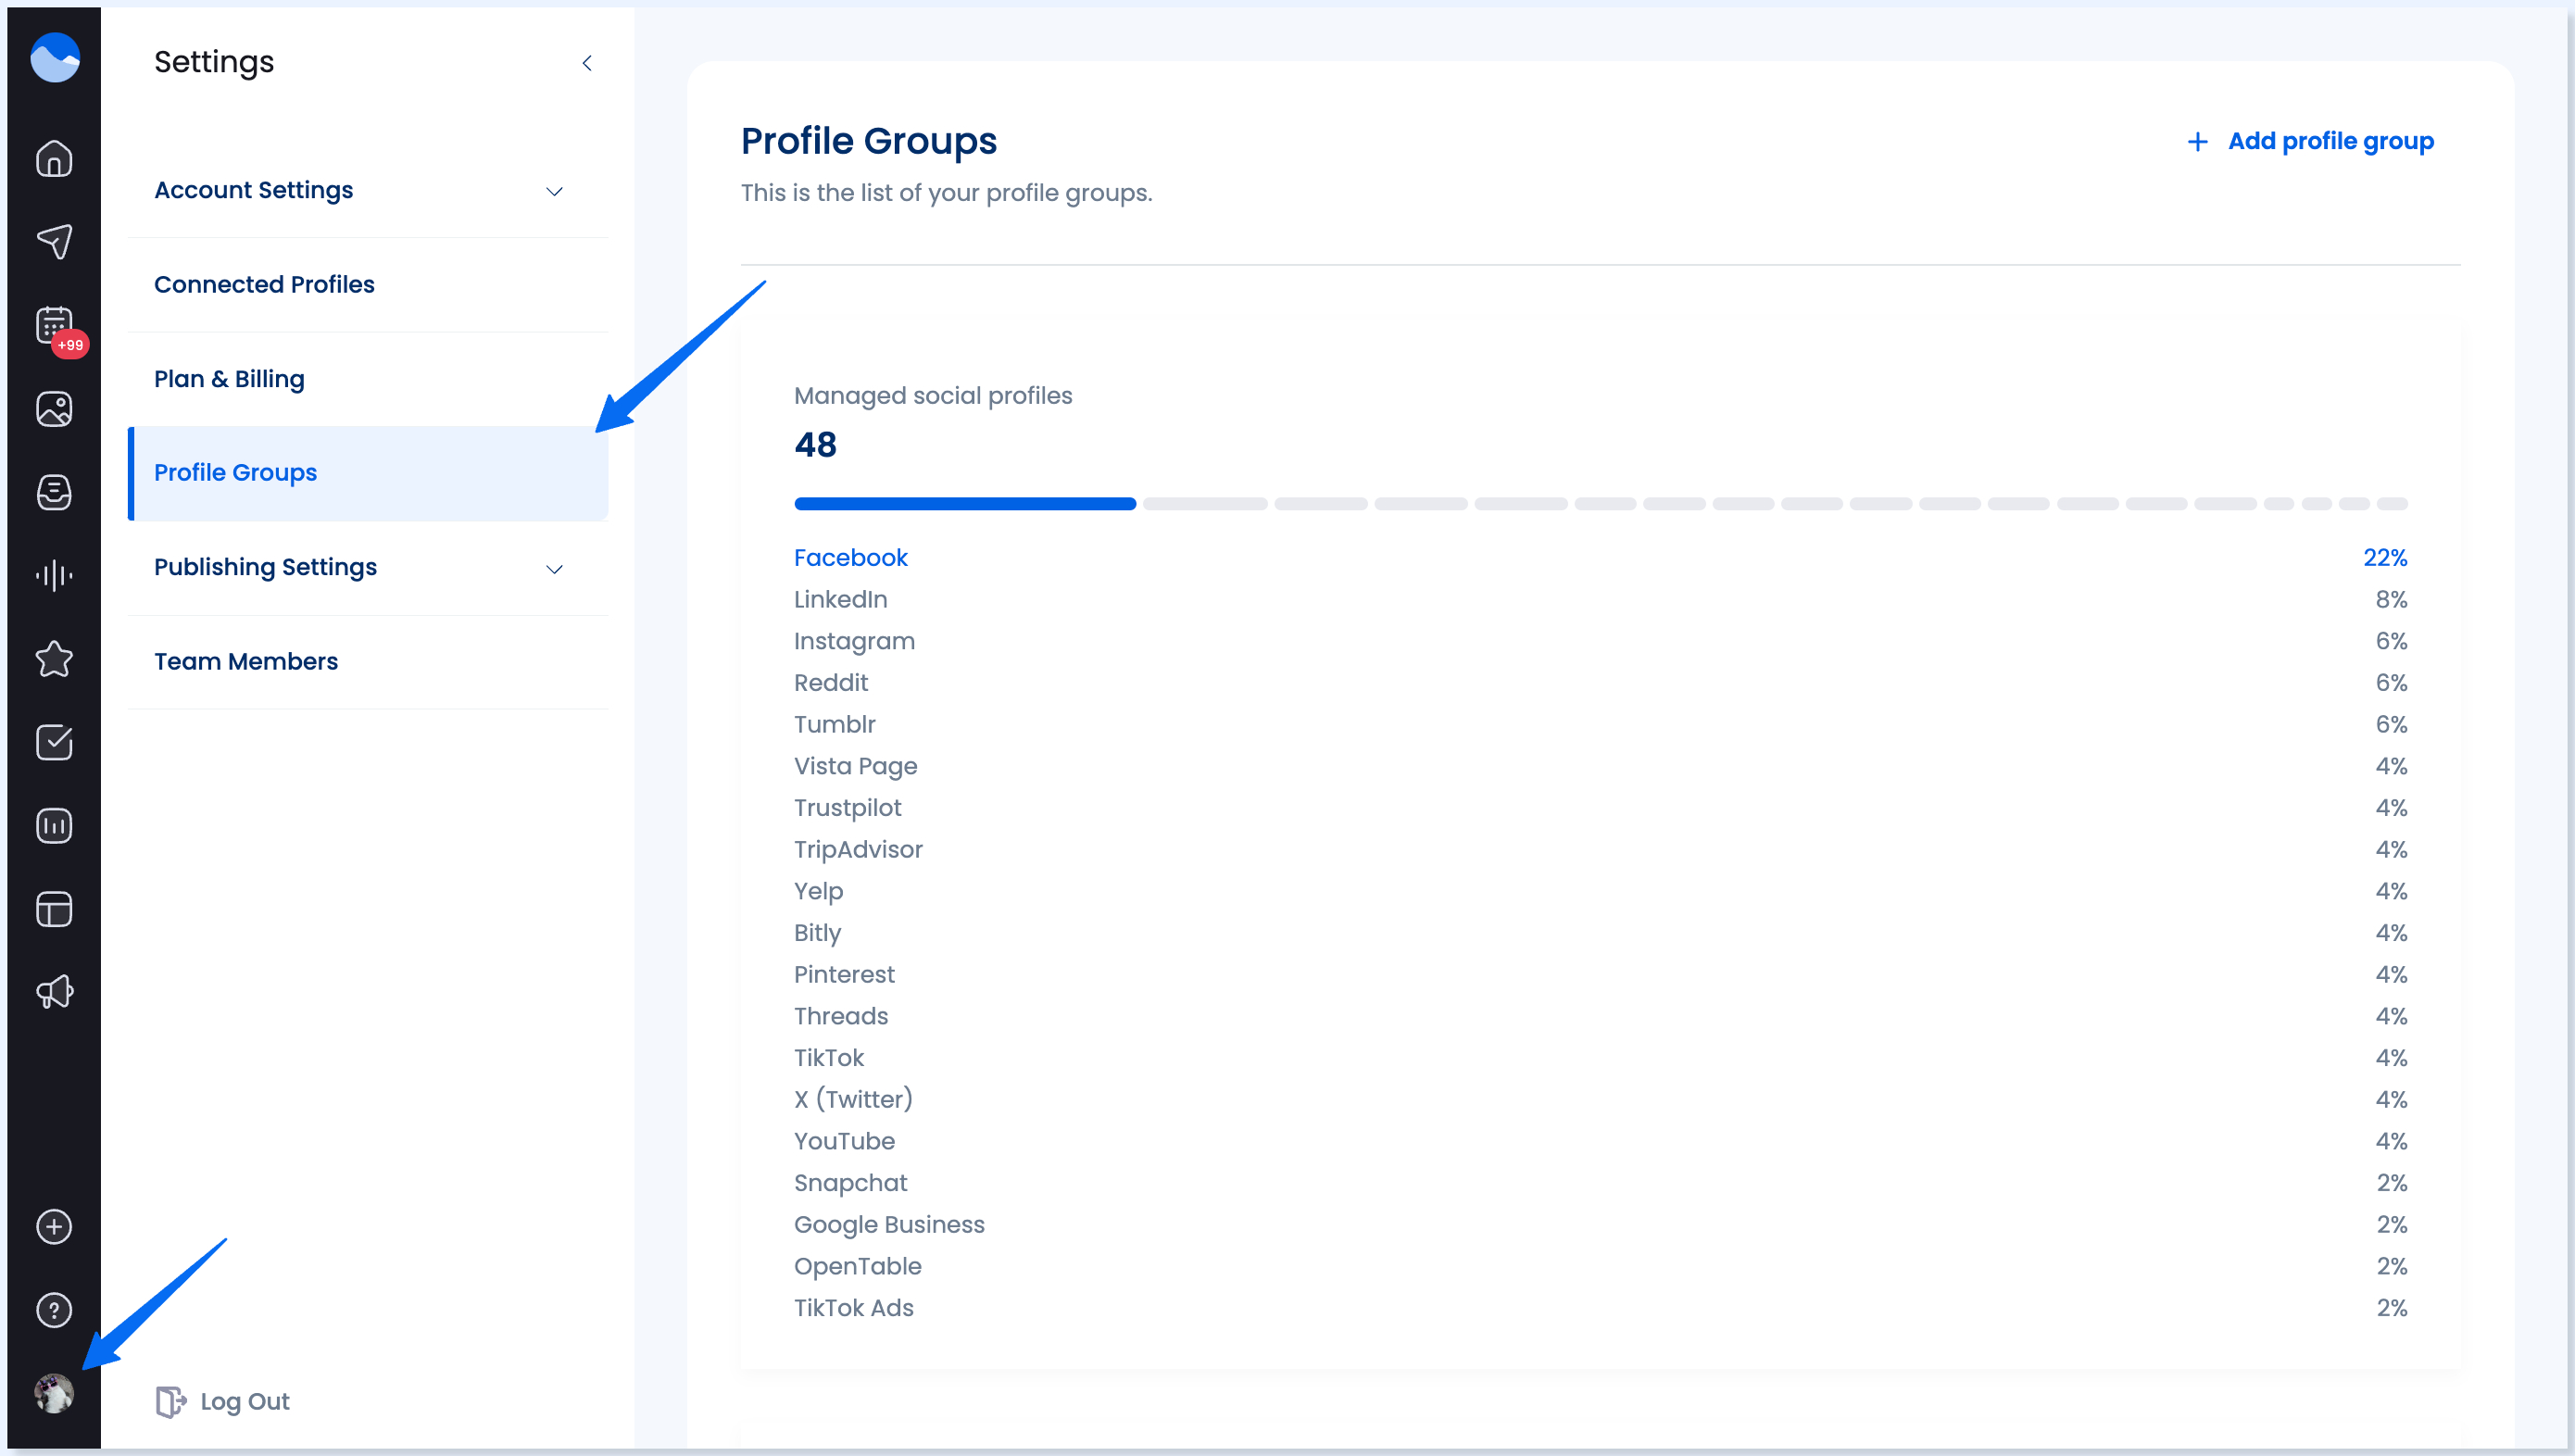The height and width of the screenshot is (1456, 2575).
Task: Open the listening sound wave icon
Action: [54, 575]
